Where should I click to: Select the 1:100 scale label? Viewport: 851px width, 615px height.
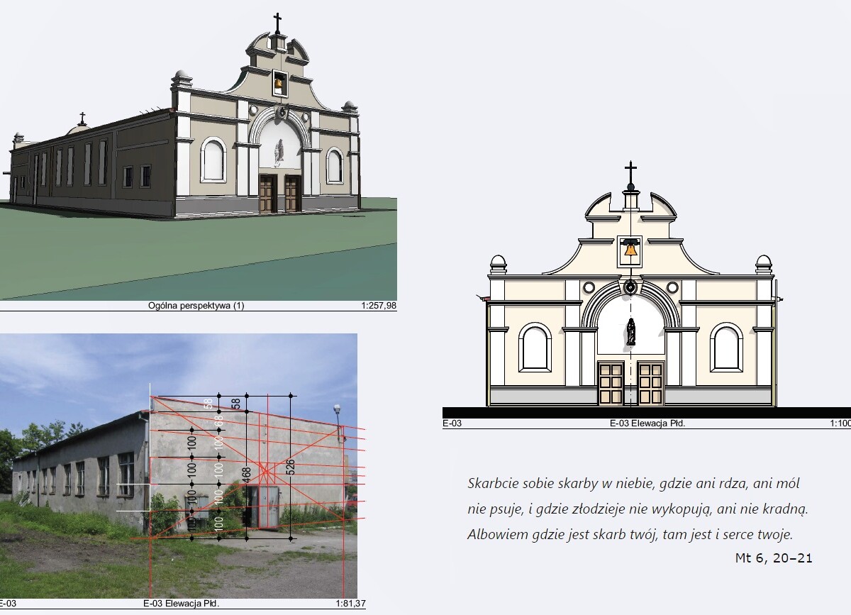pos(839,423)
